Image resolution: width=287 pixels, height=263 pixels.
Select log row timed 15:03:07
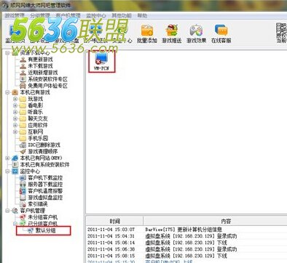point(186,230)
